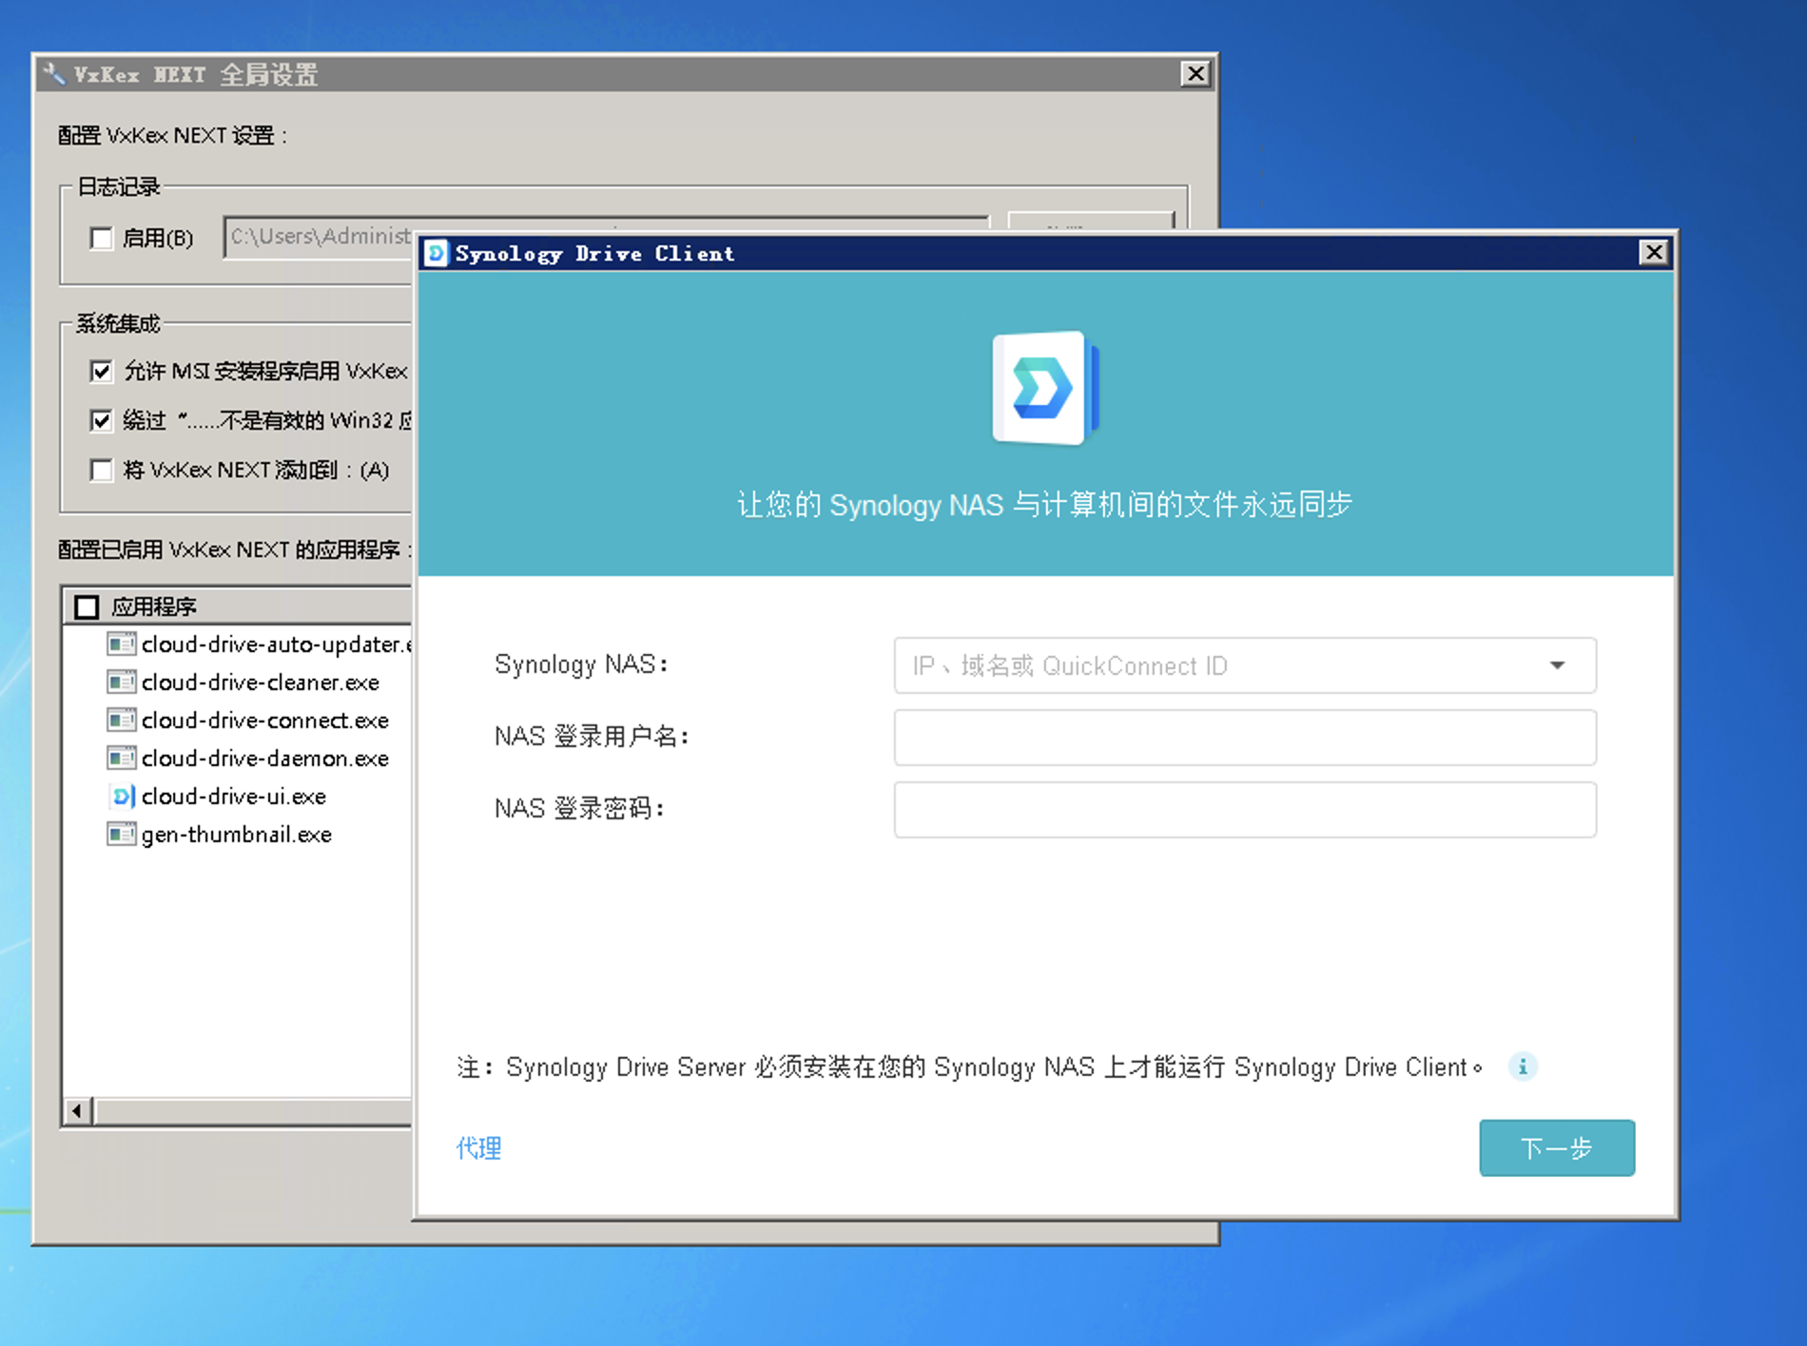This screenshot has height=1346, width=1807.
Task: Toggle the 应用程序 column header checkbox
Action: click(87, 606)
